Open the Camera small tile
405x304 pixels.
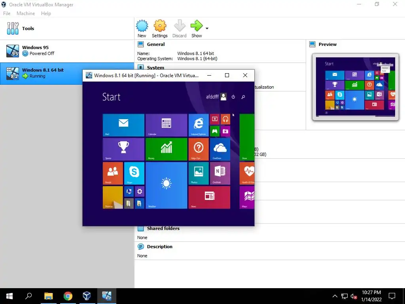(225, 131)
